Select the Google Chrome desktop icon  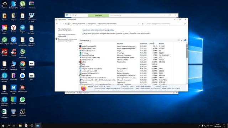pyautogui.click(x=22, y=65)
